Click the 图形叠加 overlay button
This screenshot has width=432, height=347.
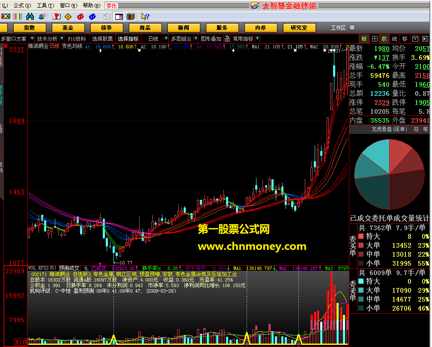pos(211,39)
